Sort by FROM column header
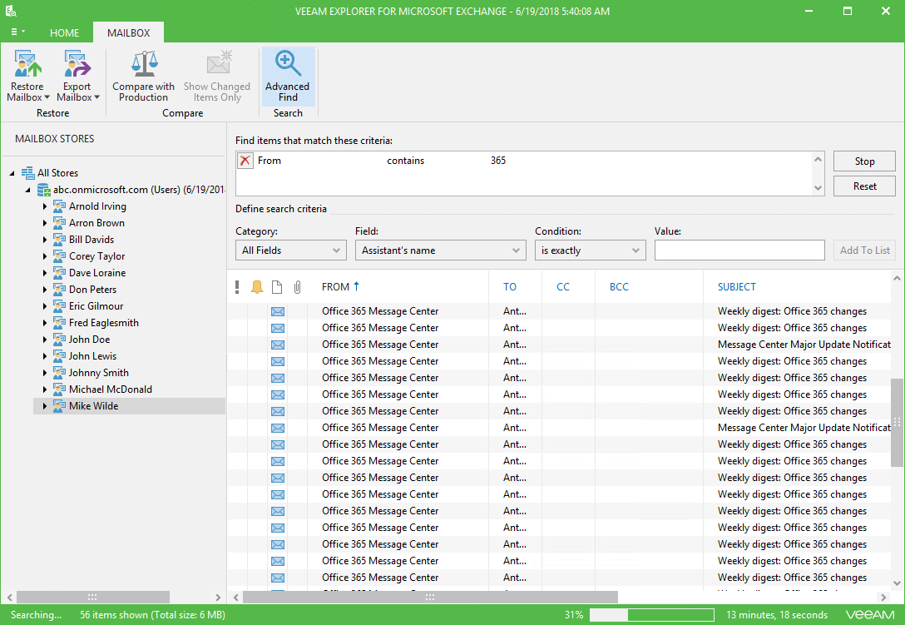Viewport: 905px width, 625px height. (340, 286)
